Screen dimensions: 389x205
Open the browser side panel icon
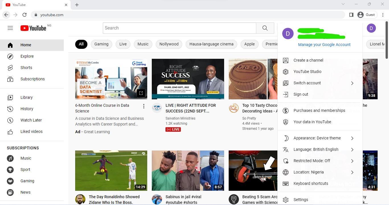tap(351, 15)
